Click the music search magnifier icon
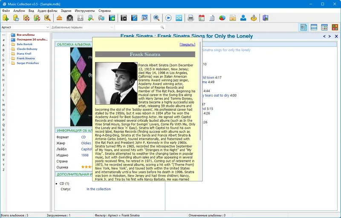341x218 pixels. pos(156,18)
